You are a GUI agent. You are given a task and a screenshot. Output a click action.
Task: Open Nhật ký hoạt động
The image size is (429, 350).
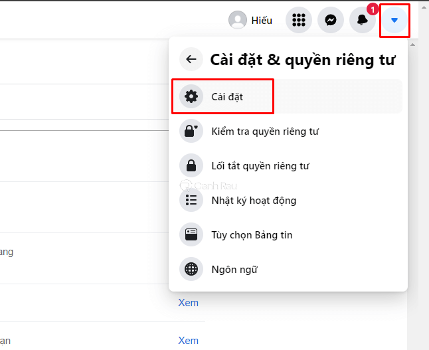288,200
